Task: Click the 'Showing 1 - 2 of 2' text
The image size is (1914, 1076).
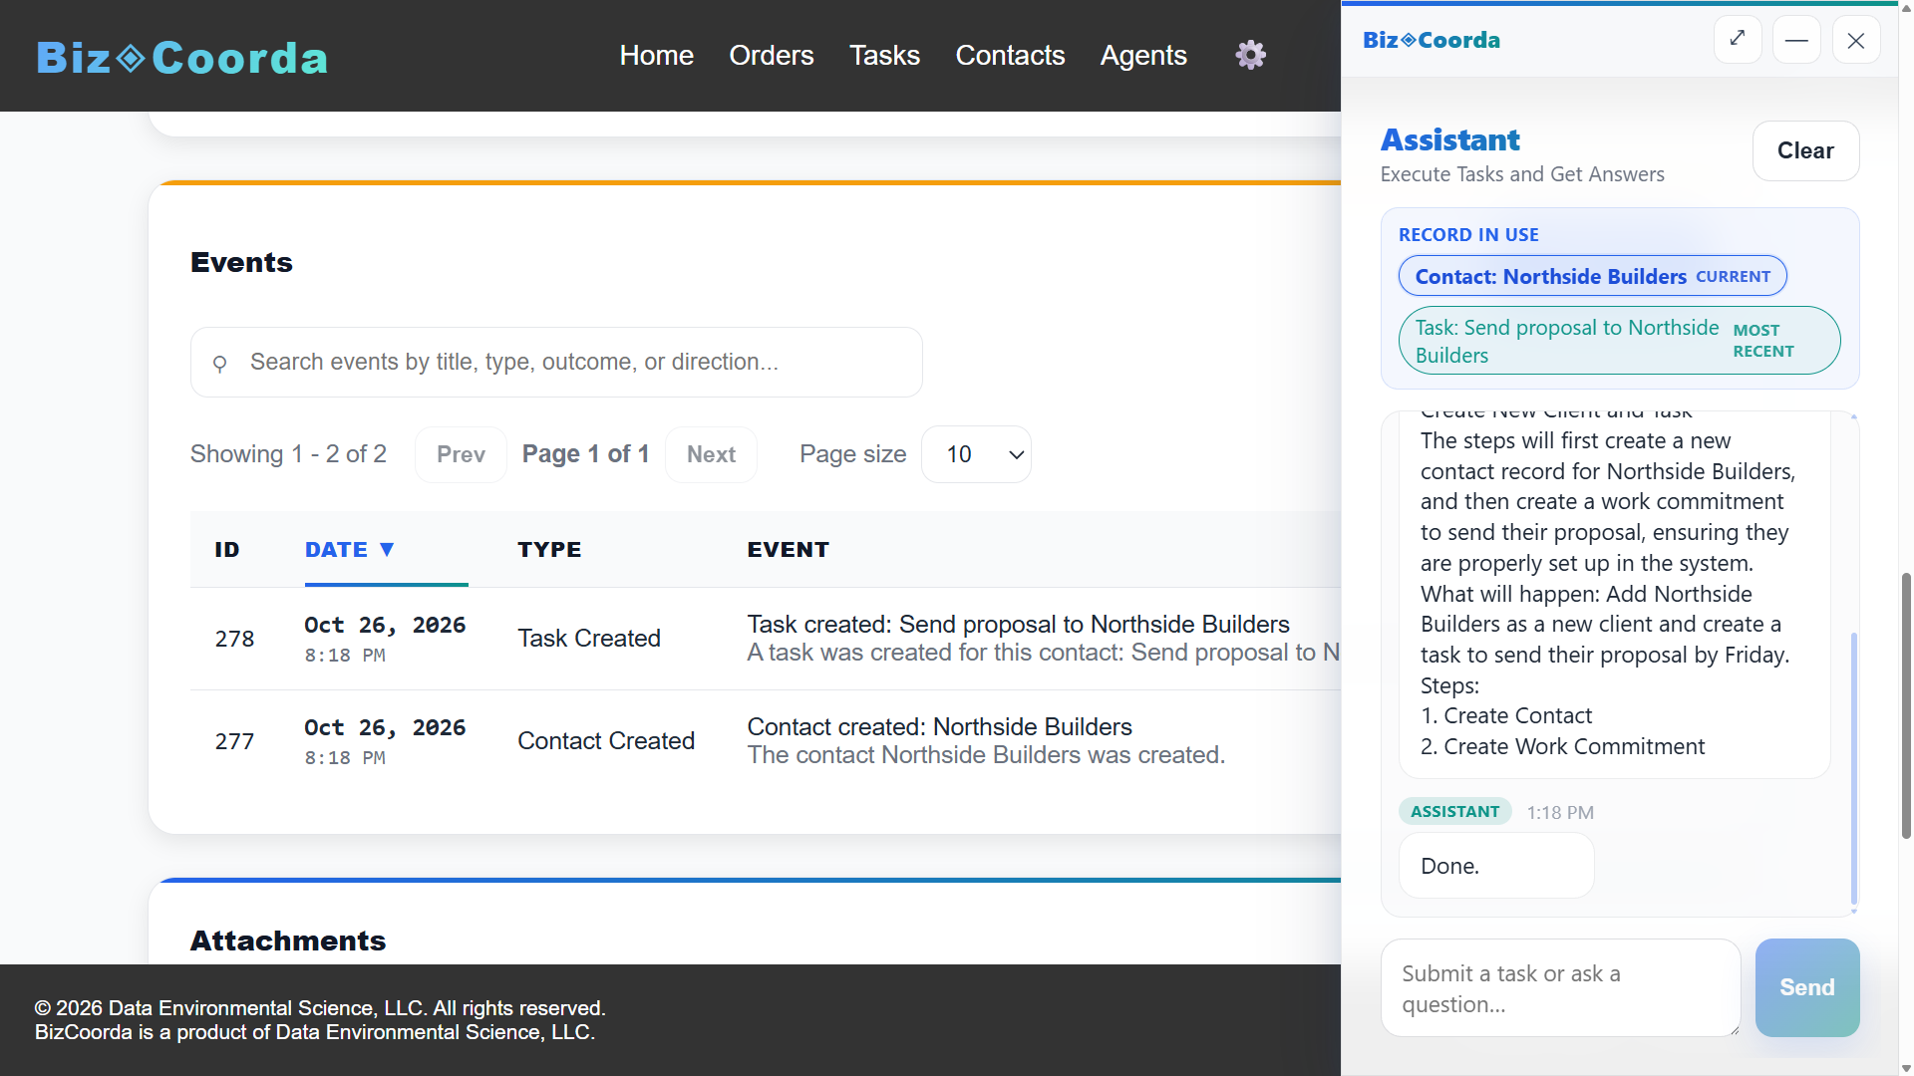Action: pos(288,454)
